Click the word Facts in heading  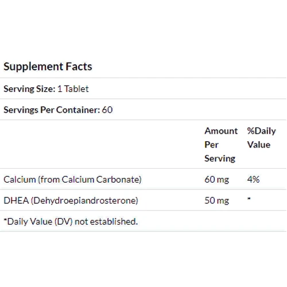(x=79, y=67)
